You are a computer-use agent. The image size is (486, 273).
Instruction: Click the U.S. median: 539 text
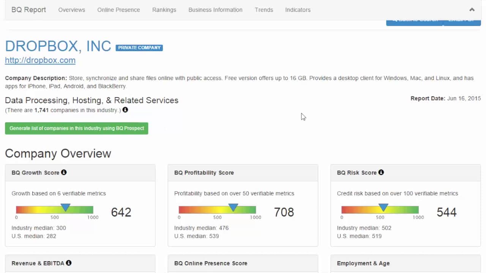click(197, 236)
